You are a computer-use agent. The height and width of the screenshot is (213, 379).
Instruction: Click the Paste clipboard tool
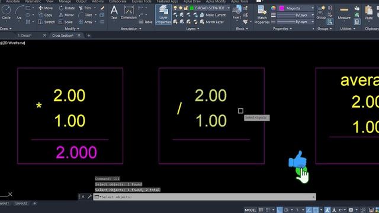coord(369,13)
